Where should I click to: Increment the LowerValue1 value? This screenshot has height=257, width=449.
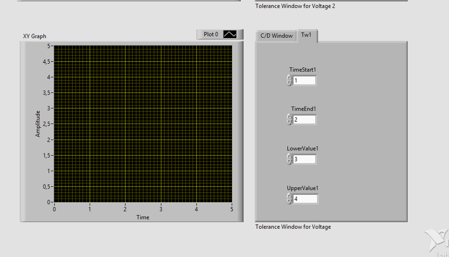[x=289, y=156]
